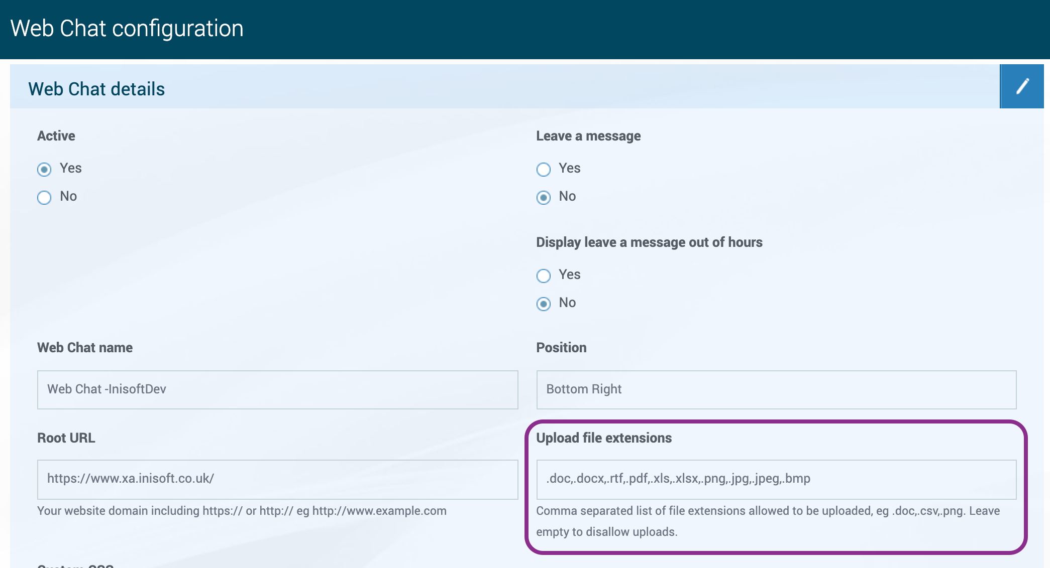
Task: Click the Active label
Action: click(56, 136)
